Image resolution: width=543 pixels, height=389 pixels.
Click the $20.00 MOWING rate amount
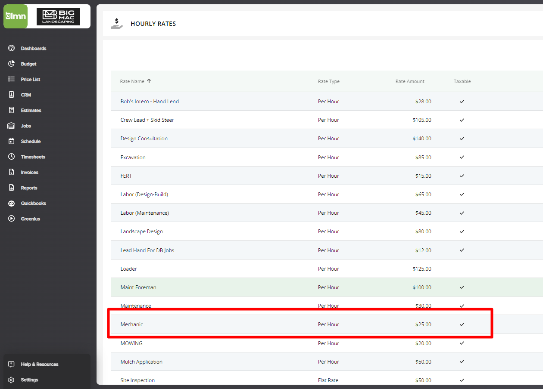(423, 343)
